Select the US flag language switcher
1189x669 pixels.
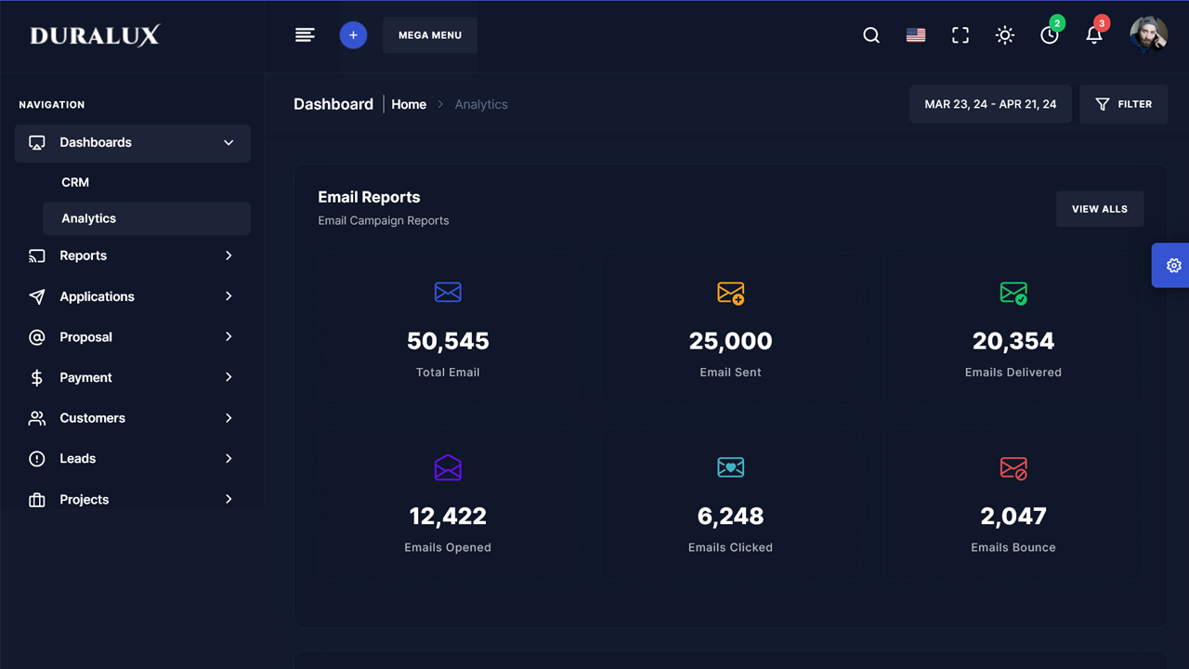915,34
